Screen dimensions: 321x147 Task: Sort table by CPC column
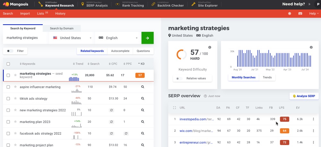113,64
